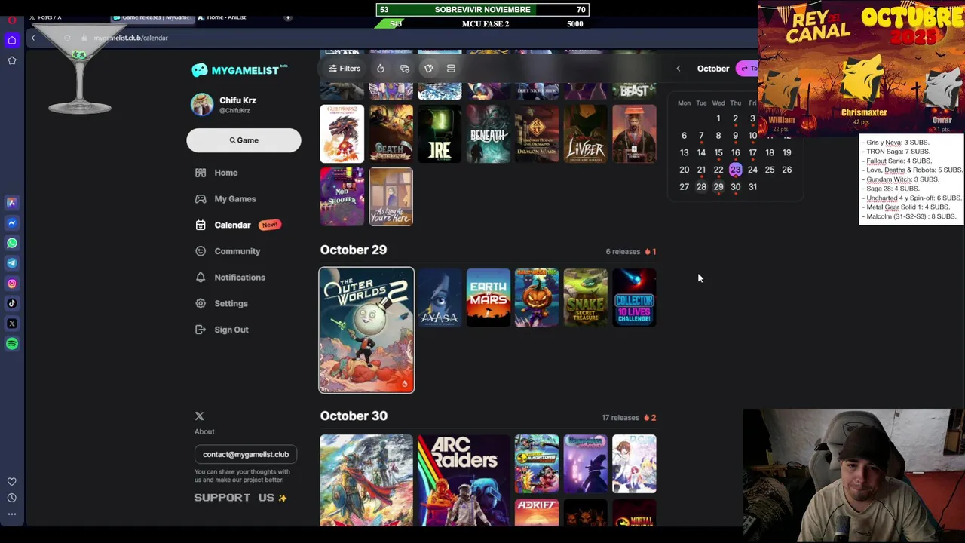
Task: Open the As Long As You're Here cover
Action: 391,197
